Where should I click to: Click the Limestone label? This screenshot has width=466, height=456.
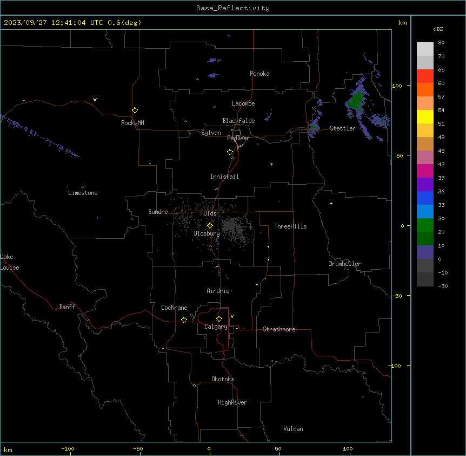tap(83, 193)
